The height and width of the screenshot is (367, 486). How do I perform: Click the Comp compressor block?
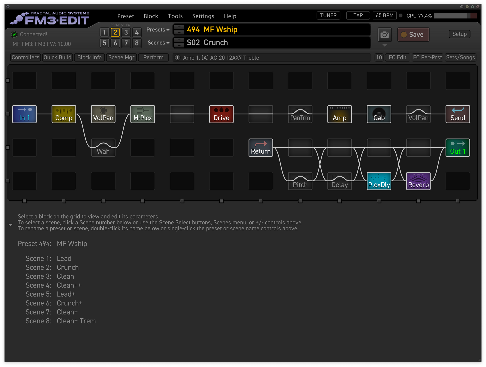[x=64, y=114]
